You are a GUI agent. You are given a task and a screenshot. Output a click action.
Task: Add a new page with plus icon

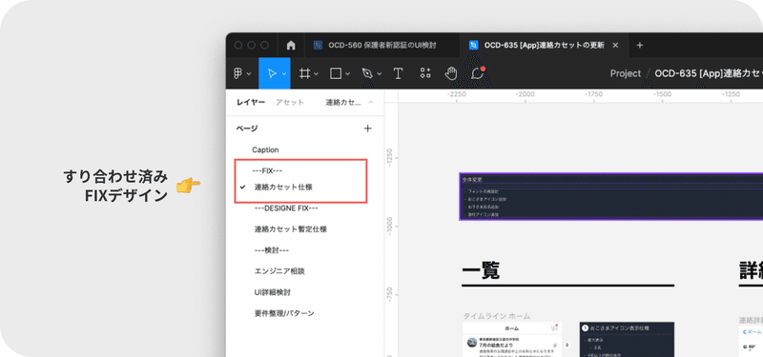coord(368,129)
